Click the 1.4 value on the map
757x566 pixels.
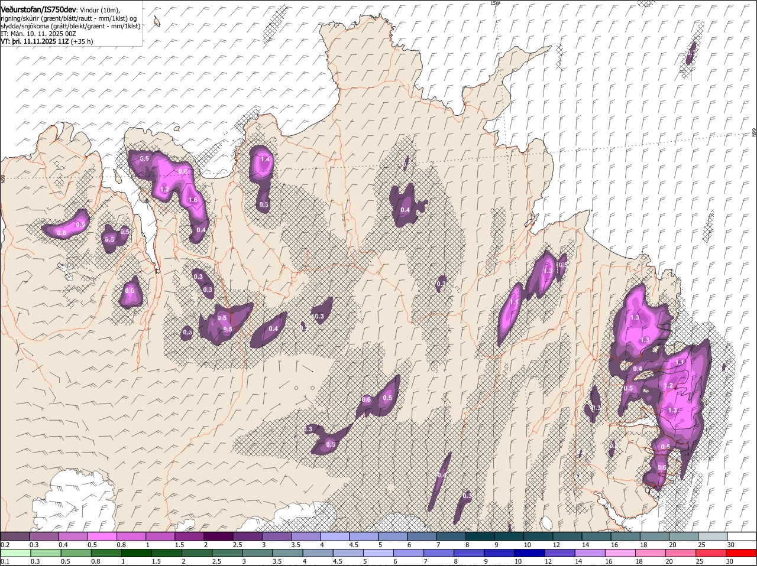pyautogui.click(x=265, y=160)
